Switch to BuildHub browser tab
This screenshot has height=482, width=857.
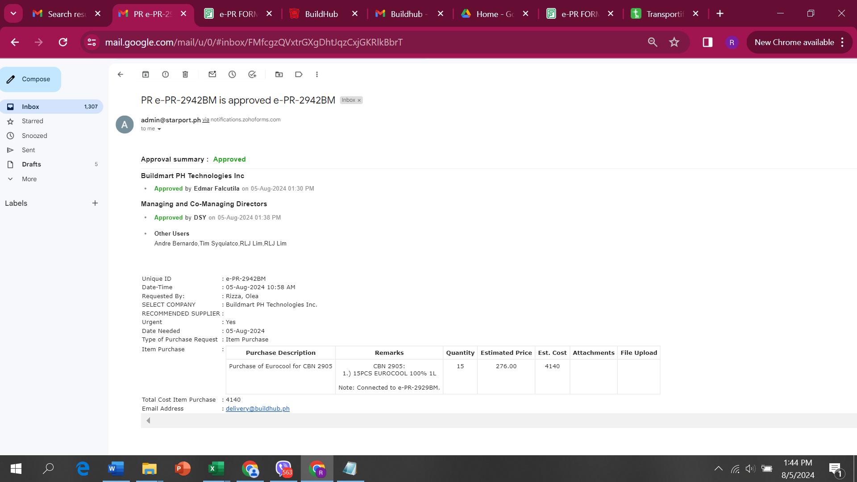(321, 14)
